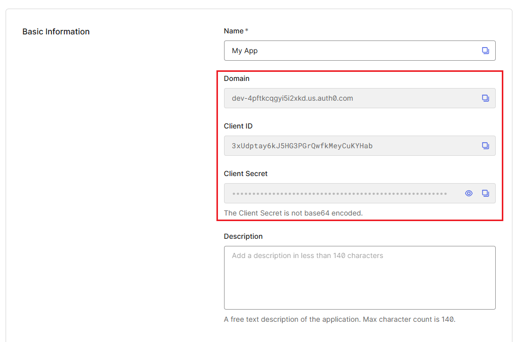Copy the Client Secret to clipboard
The image size is (516, 342).
tap(485, 193)
